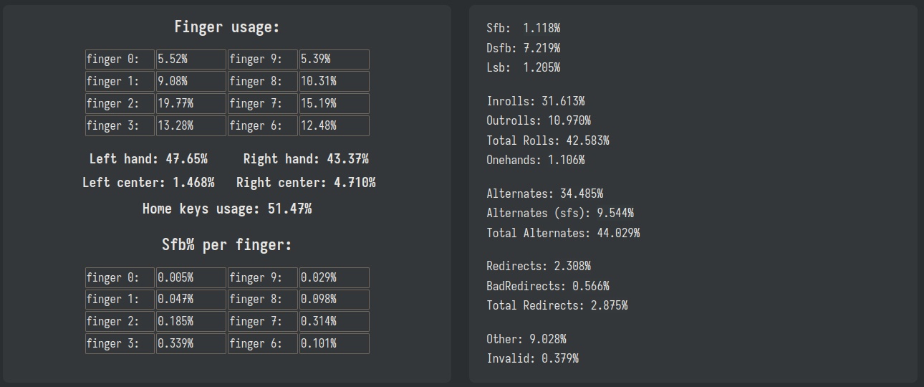Select the Right center 4.710% text
This screenshot has width=924, height=387.
[306, 182]
